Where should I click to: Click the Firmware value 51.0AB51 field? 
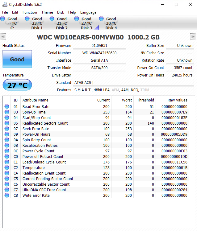coord(99,45)
